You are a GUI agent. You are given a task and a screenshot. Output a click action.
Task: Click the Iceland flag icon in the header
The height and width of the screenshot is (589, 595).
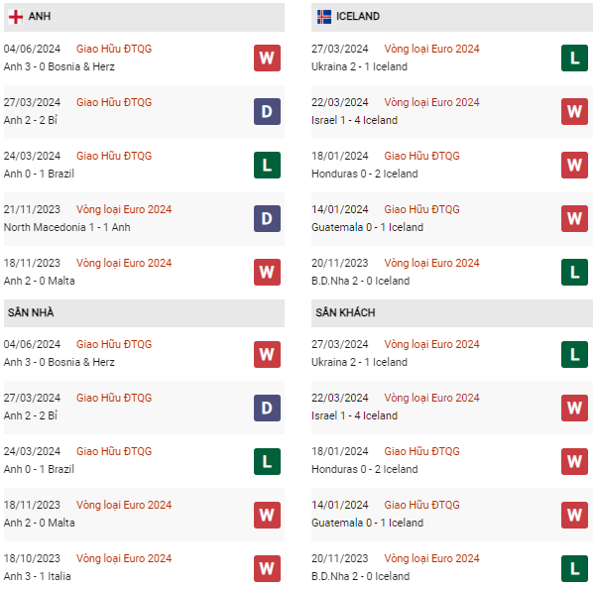point(324,17)
